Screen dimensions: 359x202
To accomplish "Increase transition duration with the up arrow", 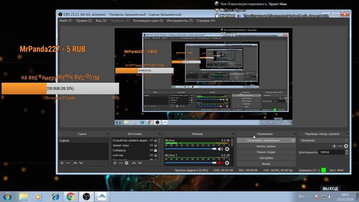I will [x=347, y=151].
